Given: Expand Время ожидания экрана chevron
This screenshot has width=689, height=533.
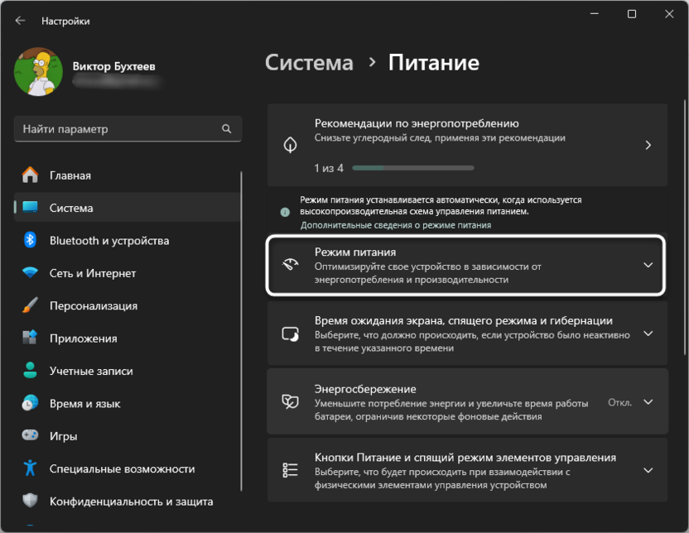Looking at the screenshot, I should [648, 334].
